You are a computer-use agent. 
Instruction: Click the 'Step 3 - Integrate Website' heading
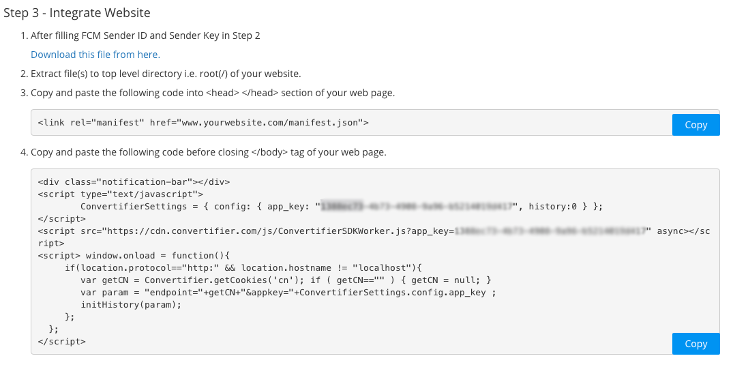coord(77,13)
